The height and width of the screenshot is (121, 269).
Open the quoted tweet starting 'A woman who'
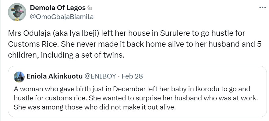pyautogui.click(x=137, y=92)
